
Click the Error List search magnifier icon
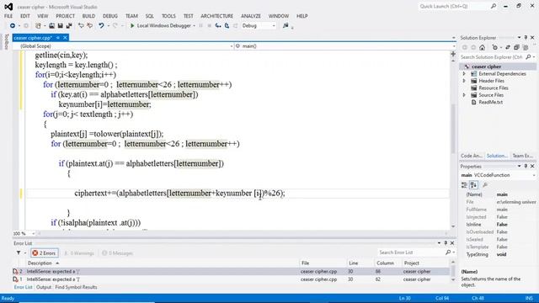pos(448,252)
